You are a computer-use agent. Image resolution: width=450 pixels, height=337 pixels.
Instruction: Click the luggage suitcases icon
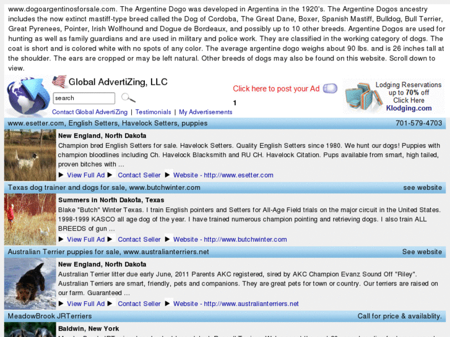363,97
